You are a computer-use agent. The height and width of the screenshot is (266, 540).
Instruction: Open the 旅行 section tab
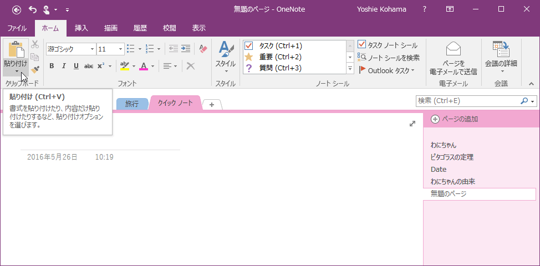click(x=133, y=104)
